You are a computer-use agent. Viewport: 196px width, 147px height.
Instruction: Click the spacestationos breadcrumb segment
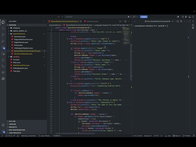[55, 25]
